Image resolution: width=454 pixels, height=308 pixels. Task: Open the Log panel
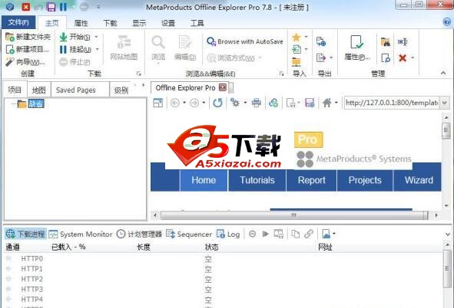click(228, 234)
